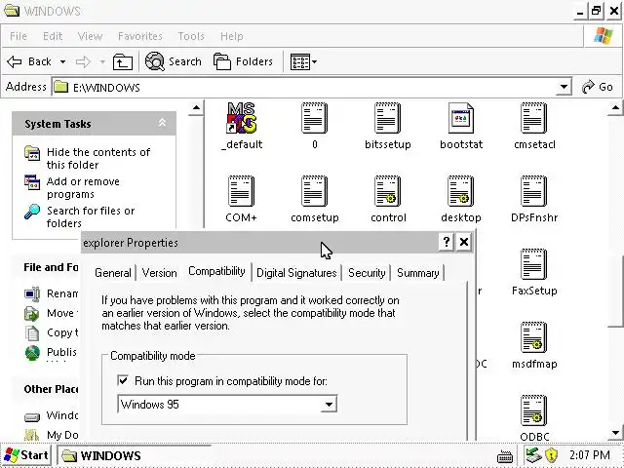The width and height of the screenshot is (624, 468).
Task: Click the Back arrow toolbar icon
Action: 15,61
